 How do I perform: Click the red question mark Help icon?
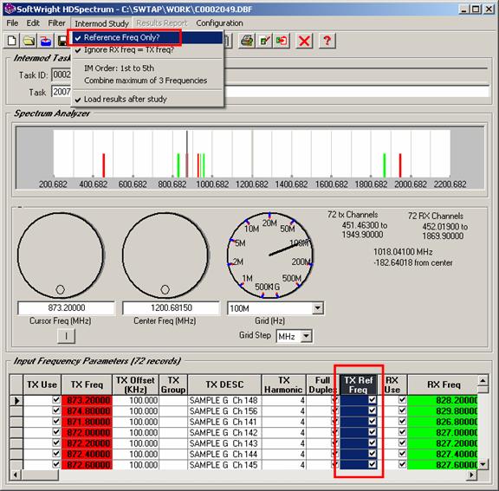[327, 41]
